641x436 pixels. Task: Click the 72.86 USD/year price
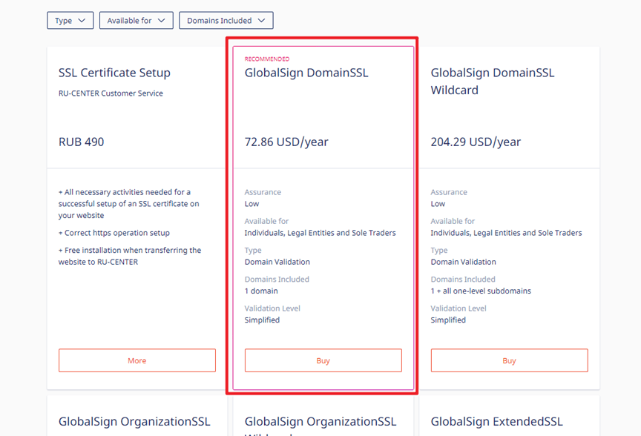[x=286, y=142]
